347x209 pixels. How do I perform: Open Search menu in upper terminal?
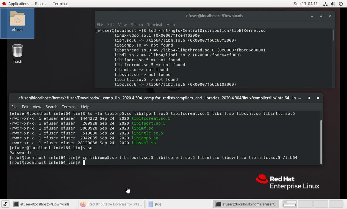click(x=137, y=25)
